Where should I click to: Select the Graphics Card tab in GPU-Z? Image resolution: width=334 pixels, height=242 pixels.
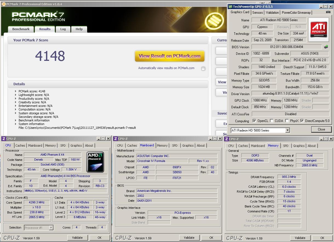(240, 12)
